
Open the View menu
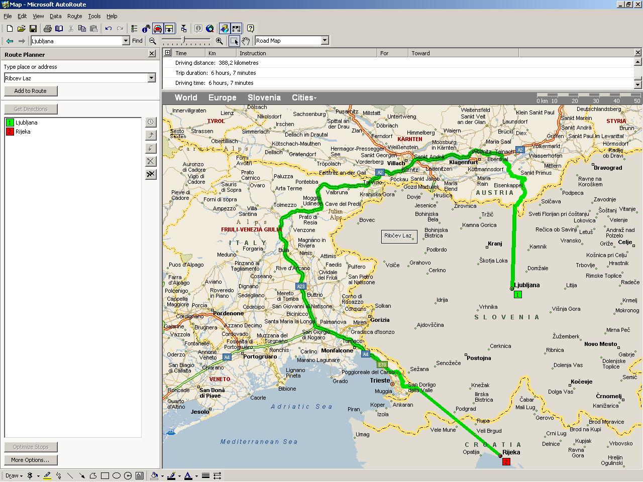click(x=38, y=16)
